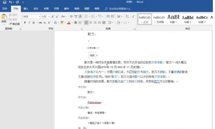Switch to the 引用 tab

click(x=56, y=9)
